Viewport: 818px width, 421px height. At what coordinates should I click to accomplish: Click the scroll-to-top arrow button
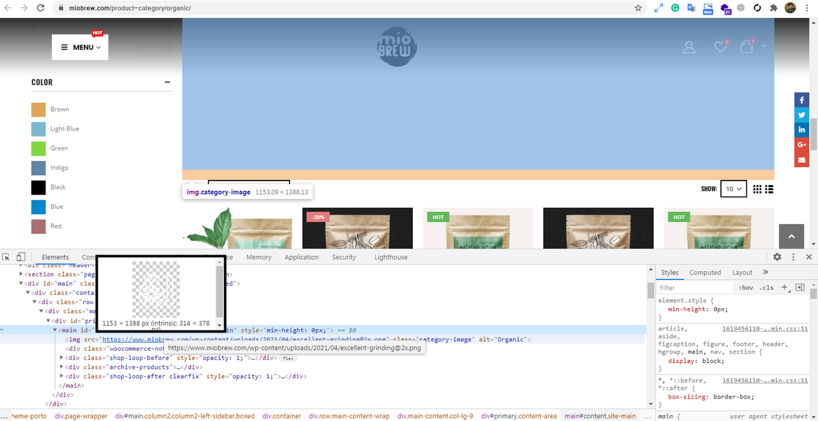(x=791, y=237)
